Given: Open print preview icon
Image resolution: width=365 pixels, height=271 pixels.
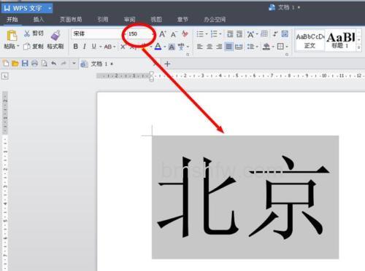Looking at the screenshot, I should tap(44, 63).
